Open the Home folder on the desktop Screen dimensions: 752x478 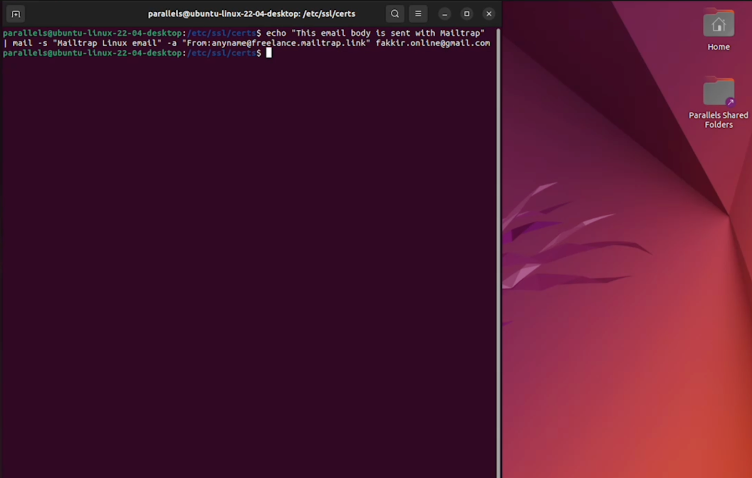[718, 29]
